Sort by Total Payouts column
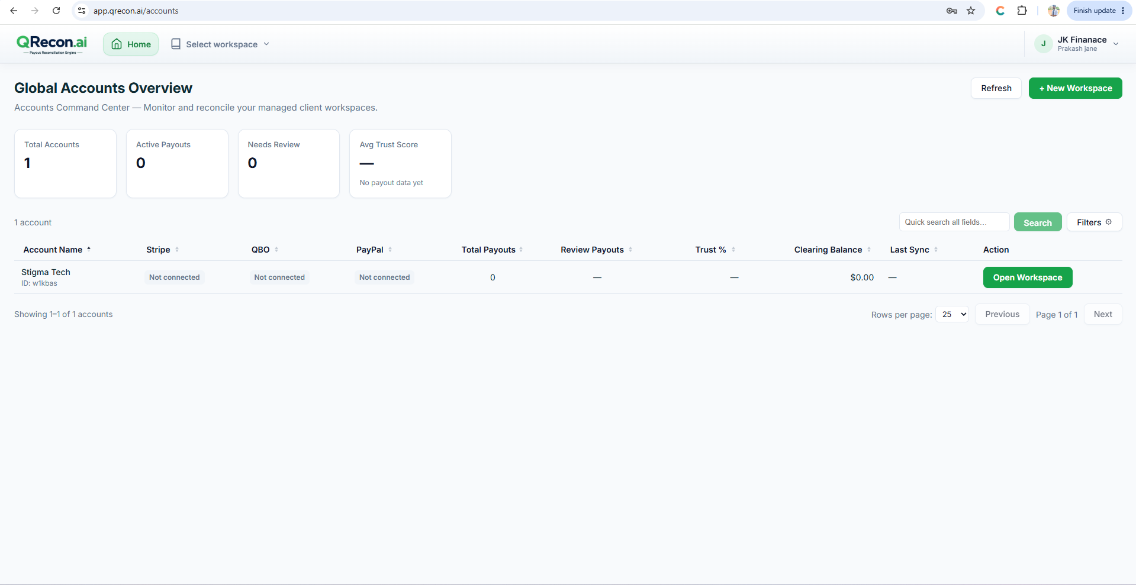 [x=492, y=250]
